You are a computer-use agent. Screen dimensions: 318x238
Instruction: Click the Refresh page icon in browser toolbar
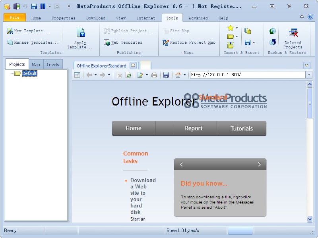[128, 75]
